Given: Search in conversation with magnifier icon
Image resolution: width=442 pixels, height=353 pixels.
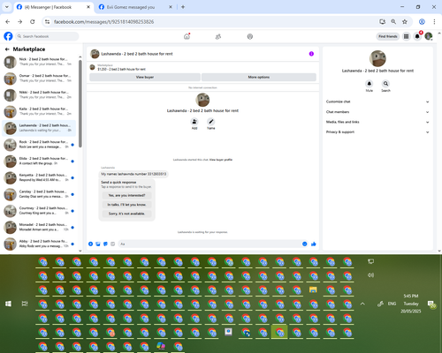Looking at the screenshot, I should pos(385,84).
